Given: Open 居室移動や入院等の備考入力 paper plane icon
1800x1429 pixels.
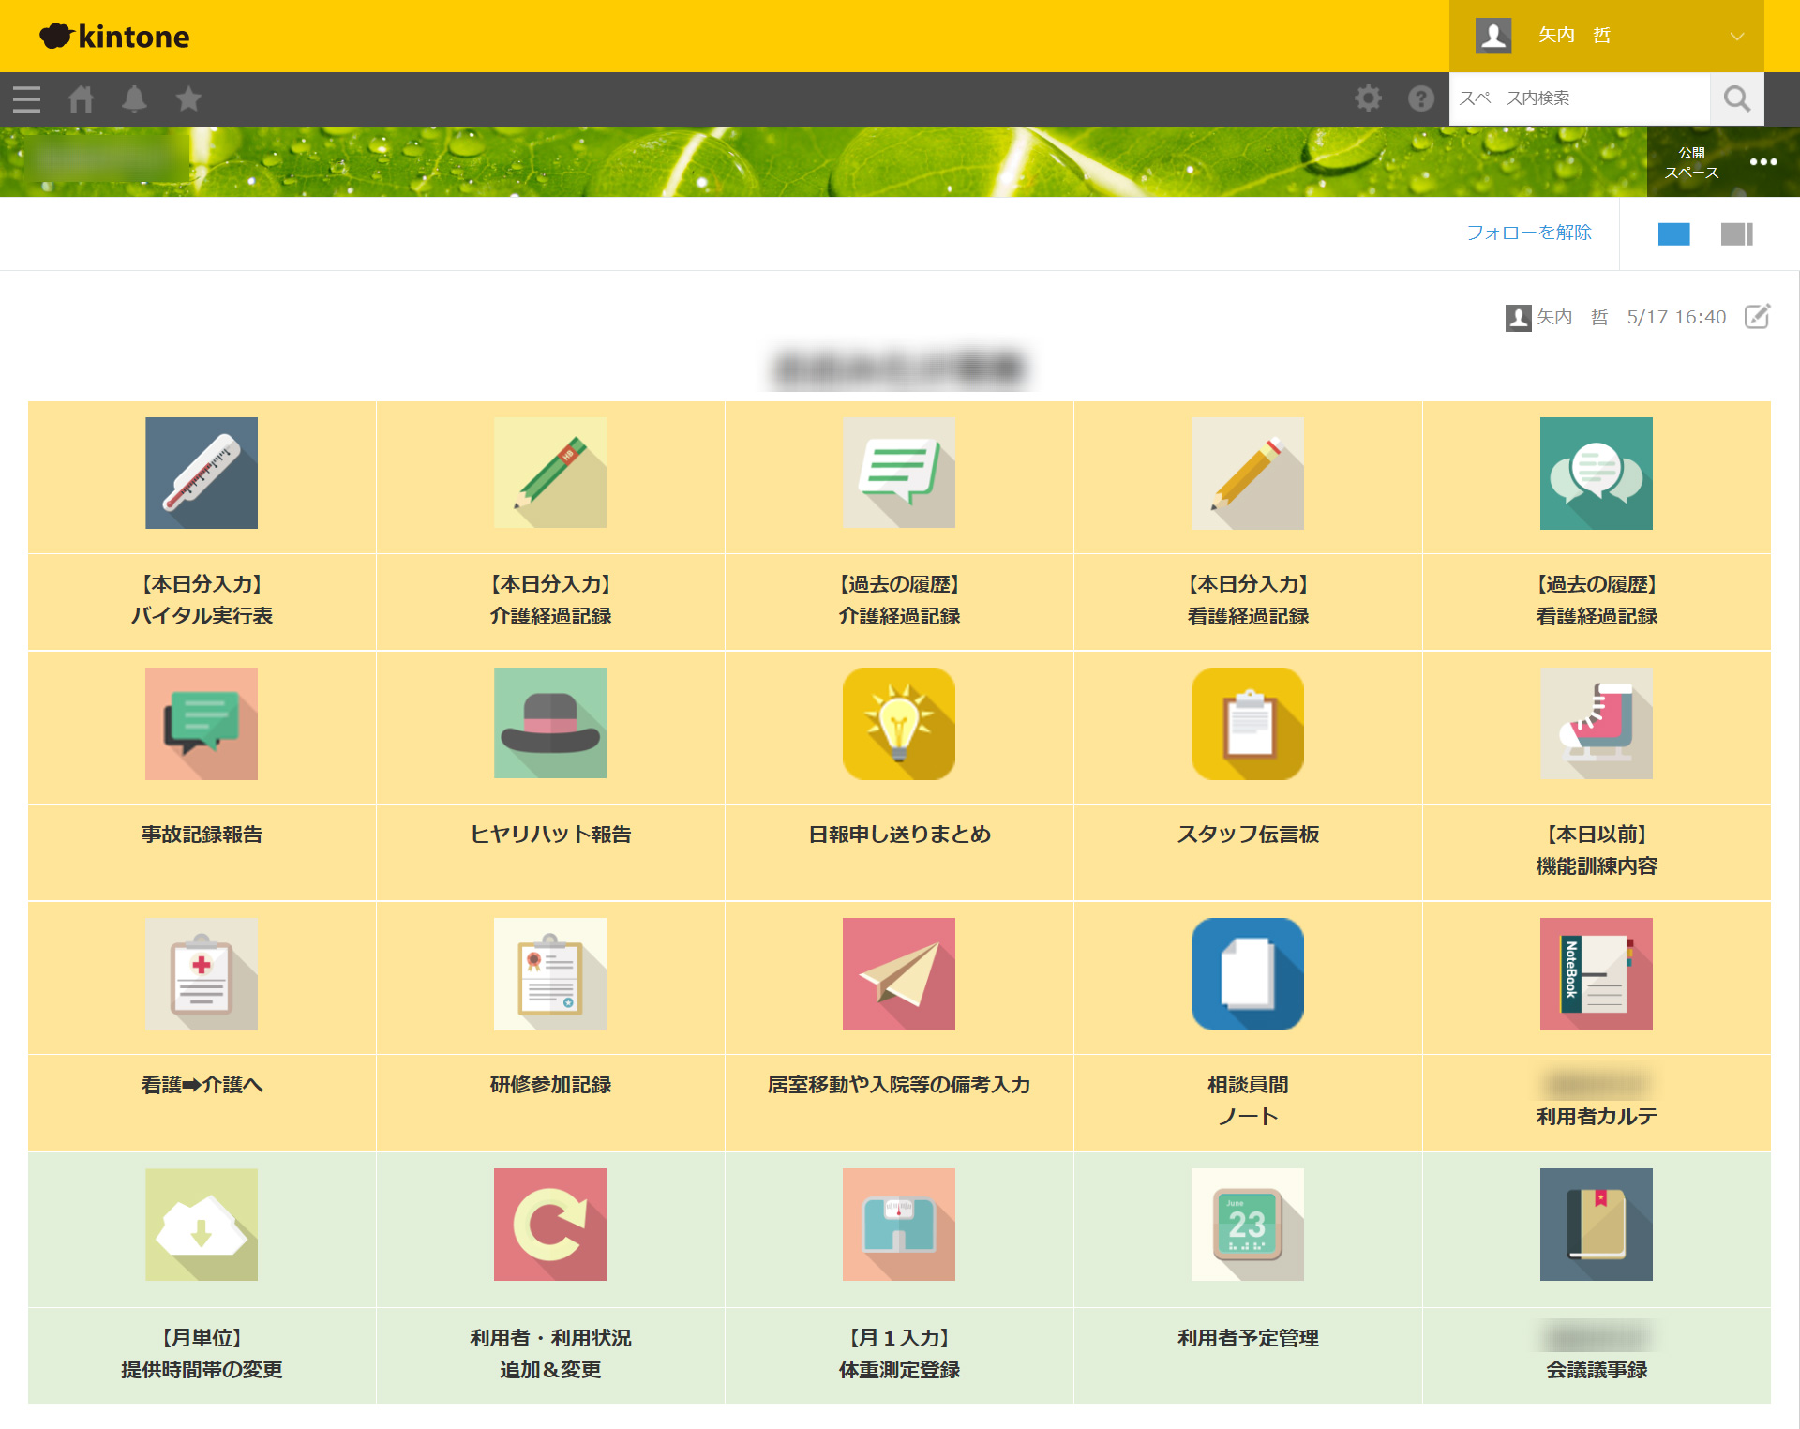Looking at the screenshot, I should point(898,974).
